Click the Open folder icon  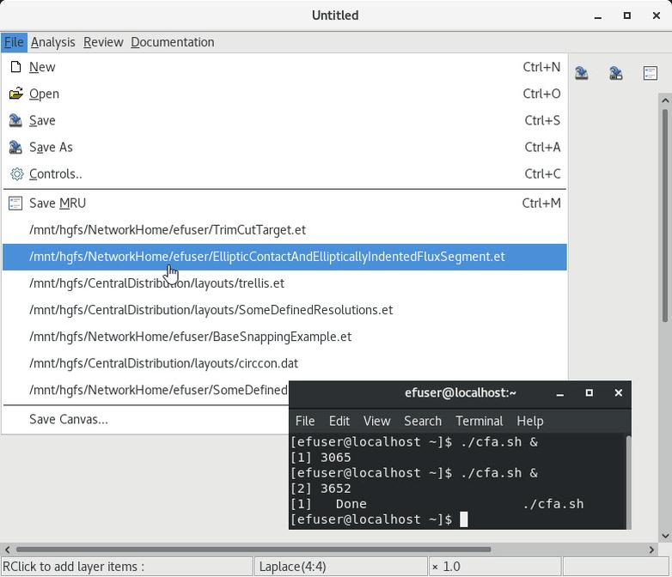(x=15, y=94)
